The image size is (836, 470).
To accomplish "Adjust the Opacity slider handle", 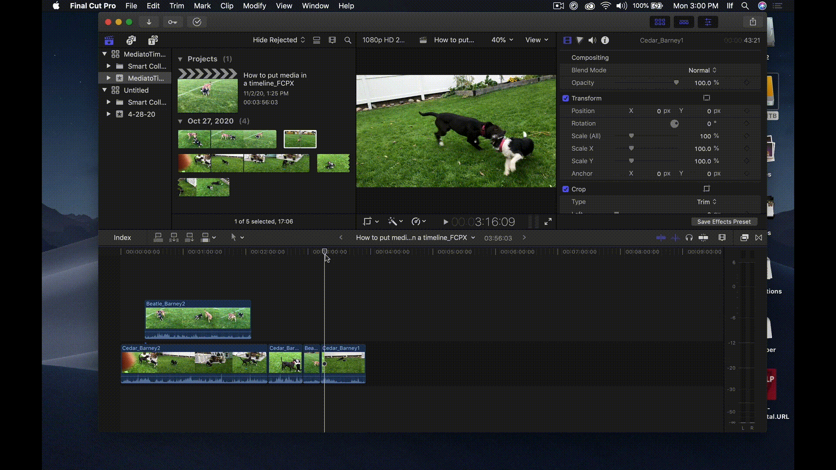I will pos(676,83).
